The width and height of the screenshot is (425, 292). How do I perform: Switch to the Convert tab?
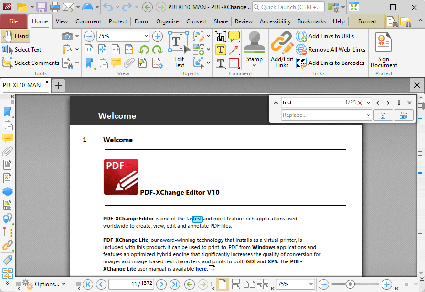(x=196, y=21)
